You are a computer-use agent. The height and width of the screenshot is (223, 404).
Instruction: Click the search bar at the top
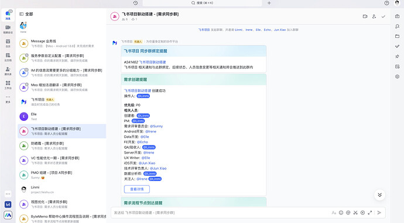pos(202,3)
